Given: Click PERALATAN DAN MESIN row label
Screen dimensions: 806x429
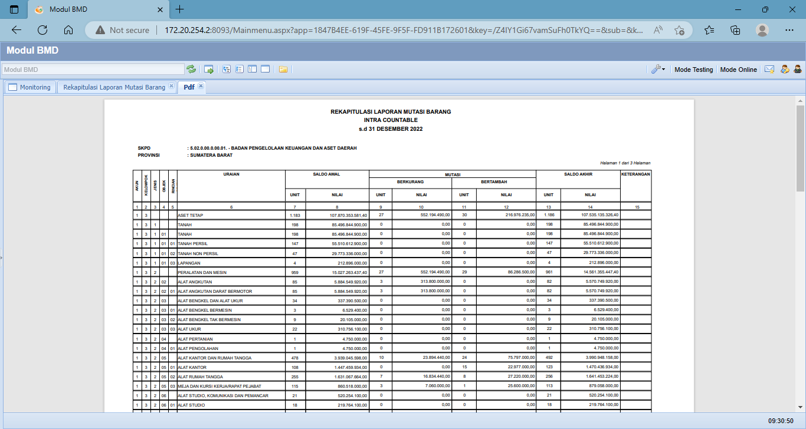Looking at the screenshot, I should pyautogui.click(x=202, y=272).
